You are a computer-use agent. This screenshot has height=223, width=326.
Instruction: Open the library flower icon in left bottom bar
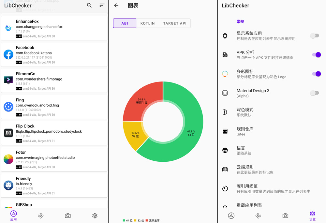[x=40, y=216]
